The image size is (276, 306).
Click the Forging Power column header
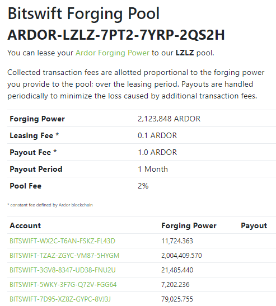pos(189,225)
